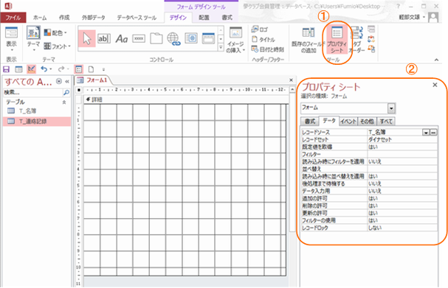This screenshot has height=288, width=448.
Task: Click the Undo arrow in Quick Access Toolbar
Action: (x=44, y=69)
